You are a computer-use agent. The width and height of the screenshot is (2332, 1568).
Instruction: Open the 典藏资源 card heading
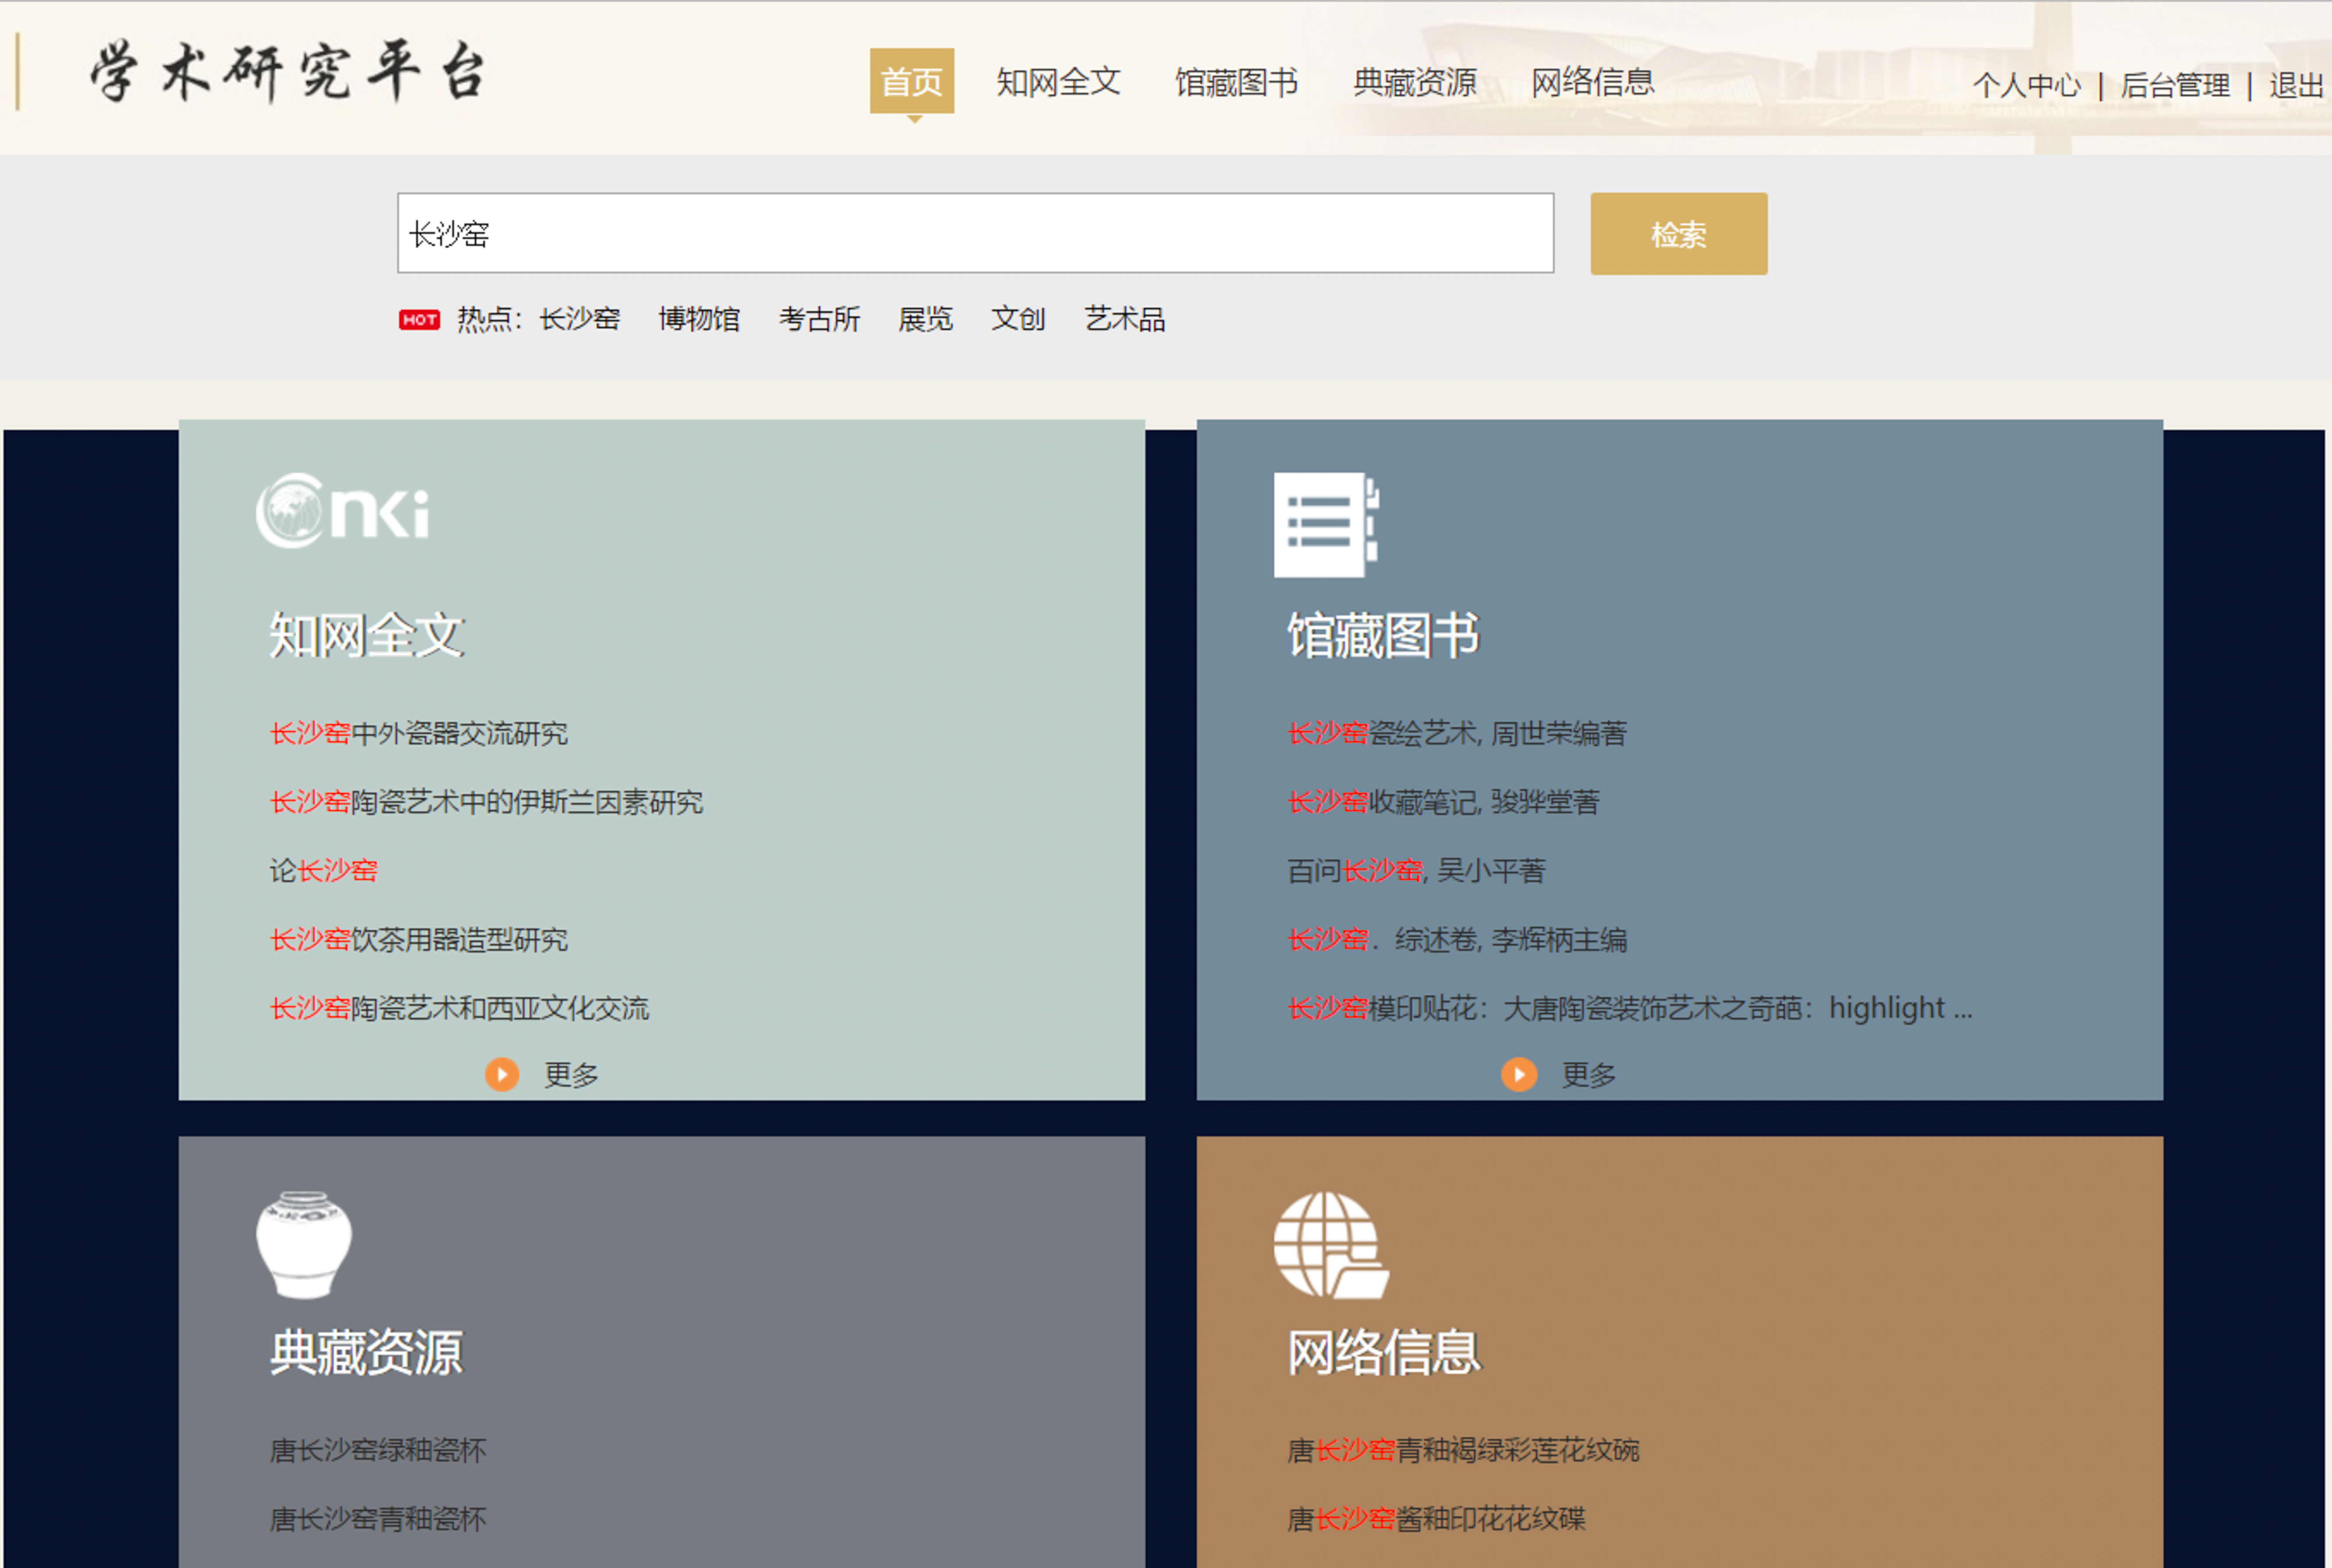(x=367, y=1353)
